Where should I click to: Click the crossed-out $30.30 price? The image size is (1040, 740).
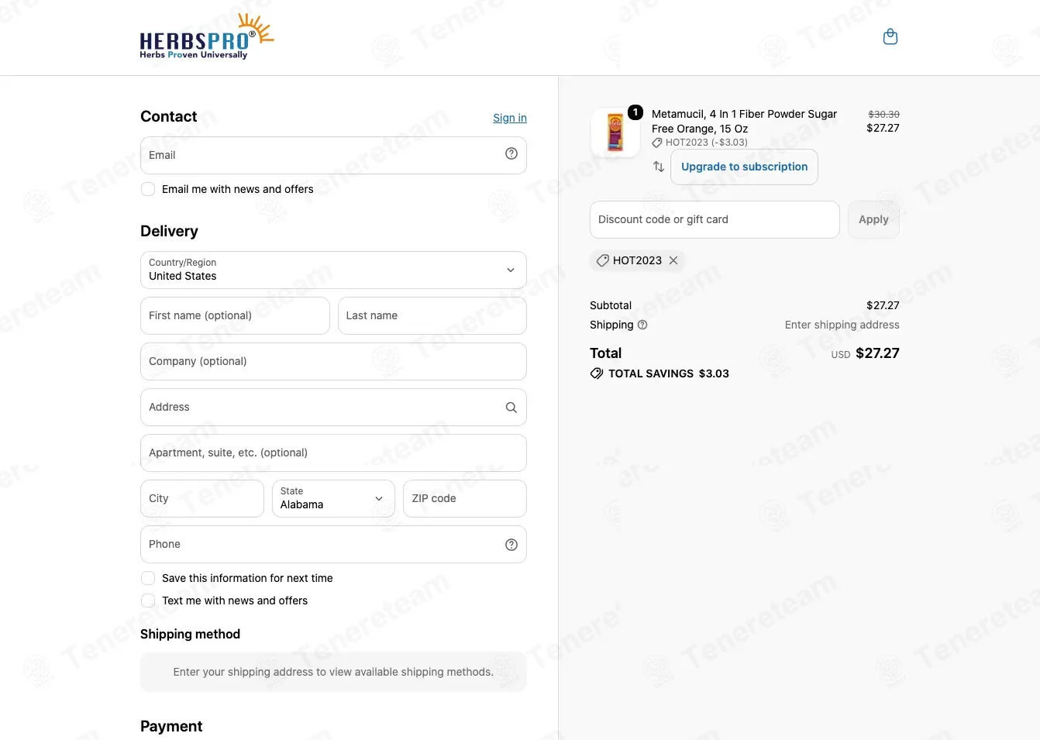pos(883,114)
